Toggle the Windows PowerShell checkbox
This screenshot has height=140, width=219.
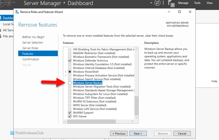(x=70, y=72)
